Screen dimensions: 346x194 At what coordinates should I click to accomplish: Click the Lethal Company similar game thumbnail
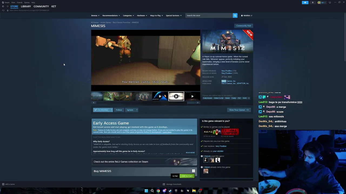point(230,132)
